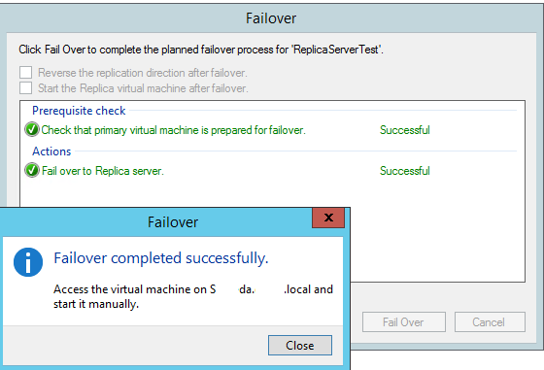Click the 'Failover completed successfully.' heading
Image resolution: width=544 pixels, height=370 pixels.
pyautogui.click(x=161, y=258)
